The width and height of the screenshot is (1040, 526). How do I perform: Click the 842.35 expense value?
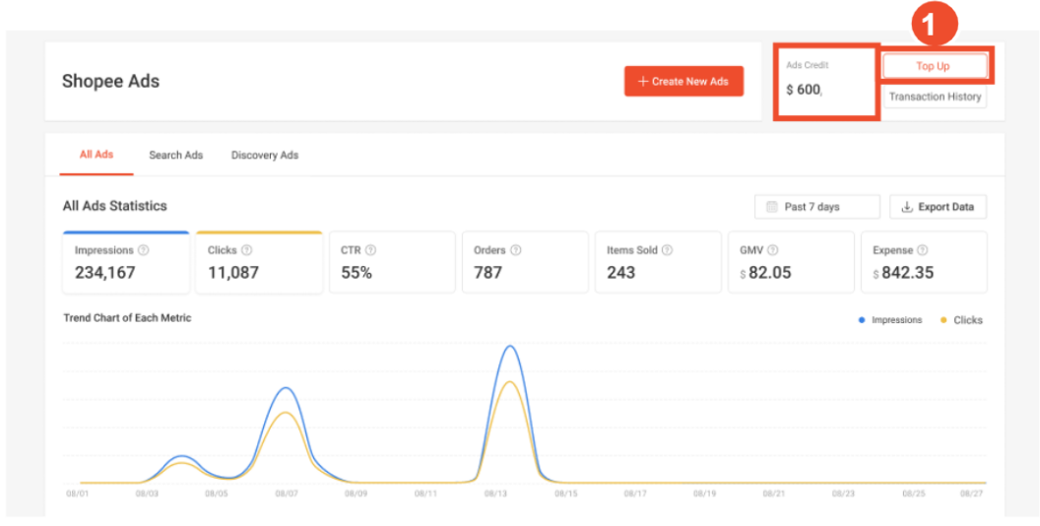[x=908, y=273]
